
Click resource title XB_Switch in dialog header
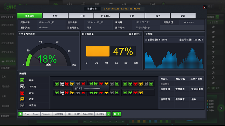122,9
